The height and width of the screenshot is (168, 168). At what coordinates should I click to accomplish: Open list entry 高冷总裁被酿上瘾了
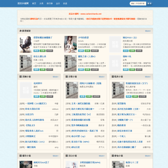click(x=127, y=147)
